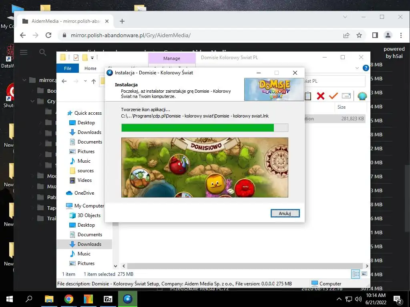
Task: Open Chrome side panel
Action: point(375,35)
